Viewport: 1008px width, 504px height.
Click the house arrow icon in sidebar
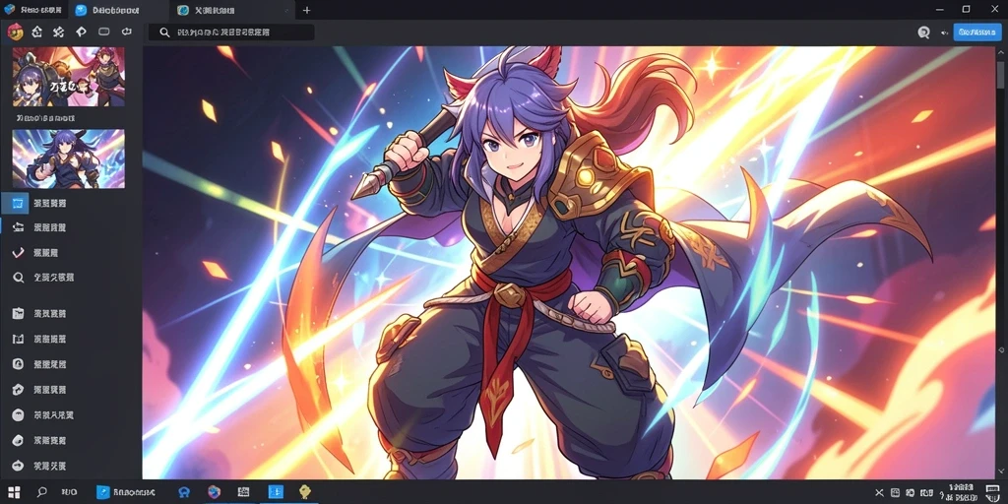[x=18, y=390]
